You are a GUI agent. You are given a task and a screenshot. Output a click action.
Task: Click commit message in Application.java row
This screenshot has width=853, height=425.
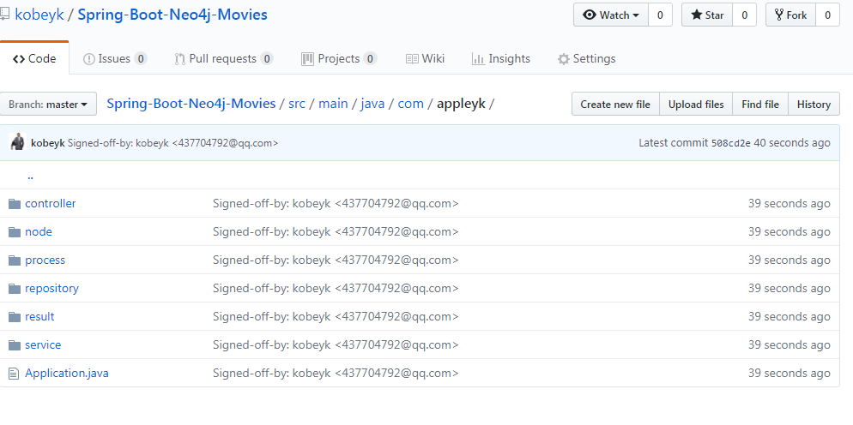click(336, 373)
